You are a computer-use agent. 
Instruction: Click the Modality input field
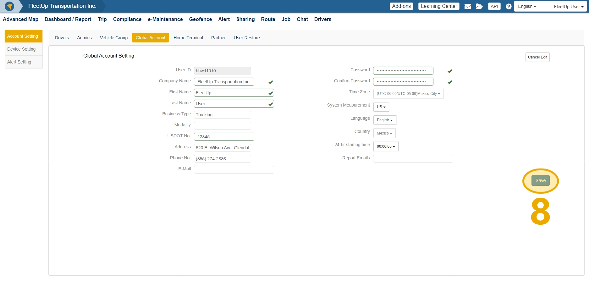(223, 126)
